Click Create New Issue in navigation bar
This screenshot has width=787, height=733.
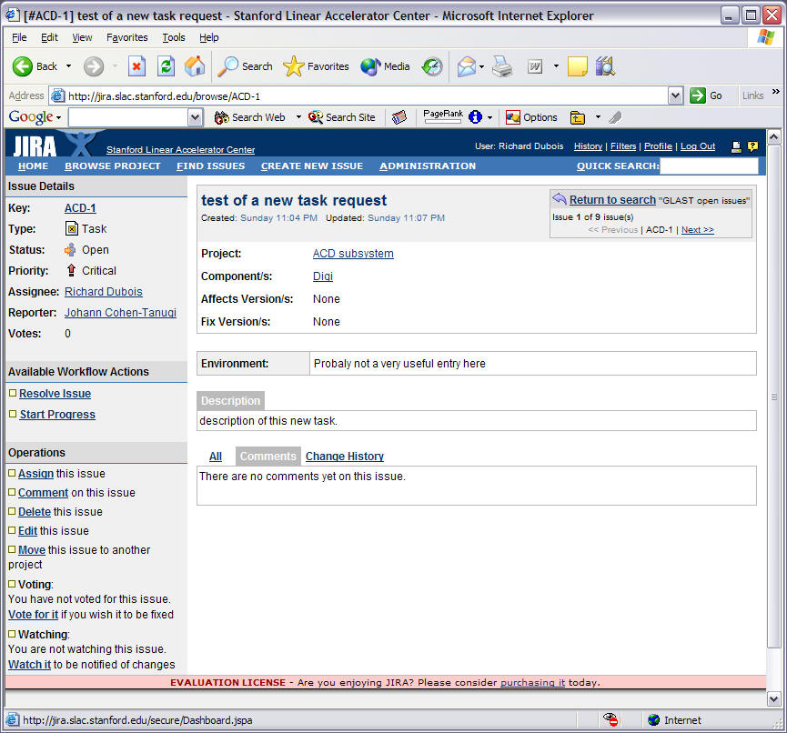coord(312,166)
